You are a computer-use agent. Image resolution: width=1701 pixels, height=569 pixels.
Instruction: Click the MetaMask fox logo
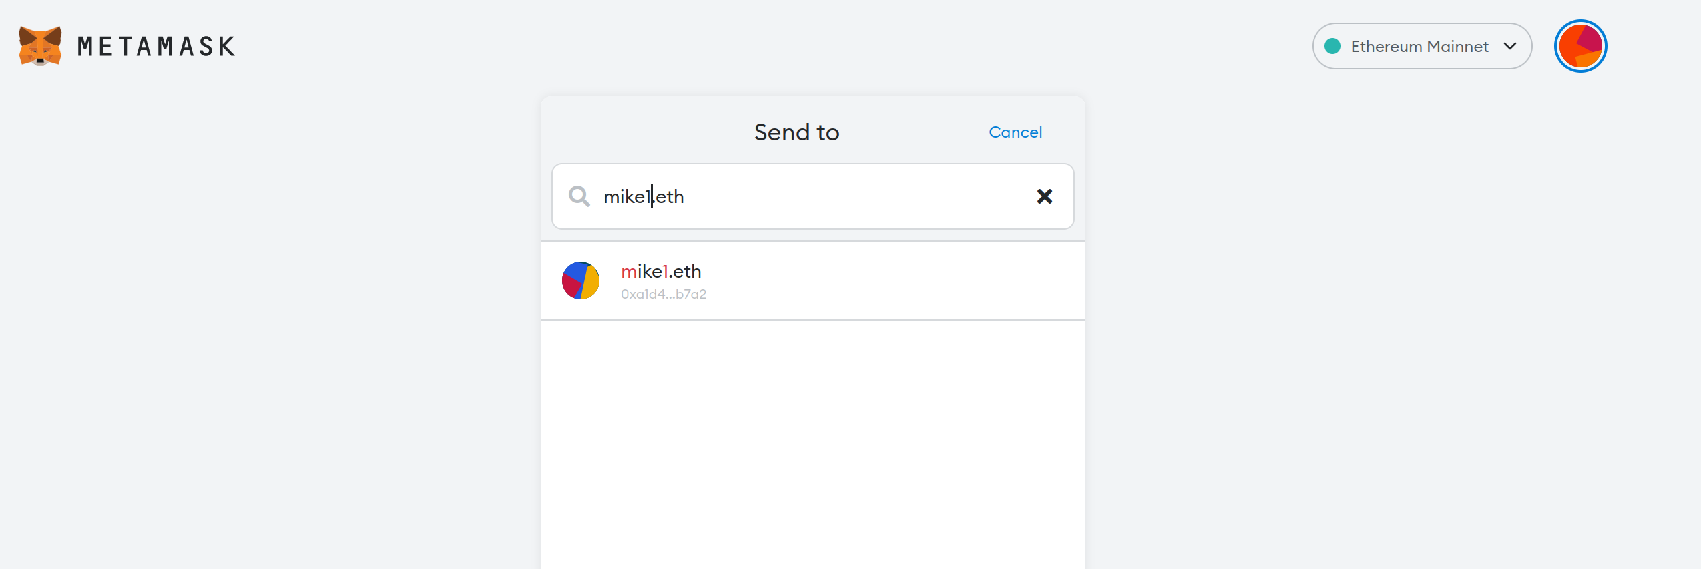click(40, 46)
